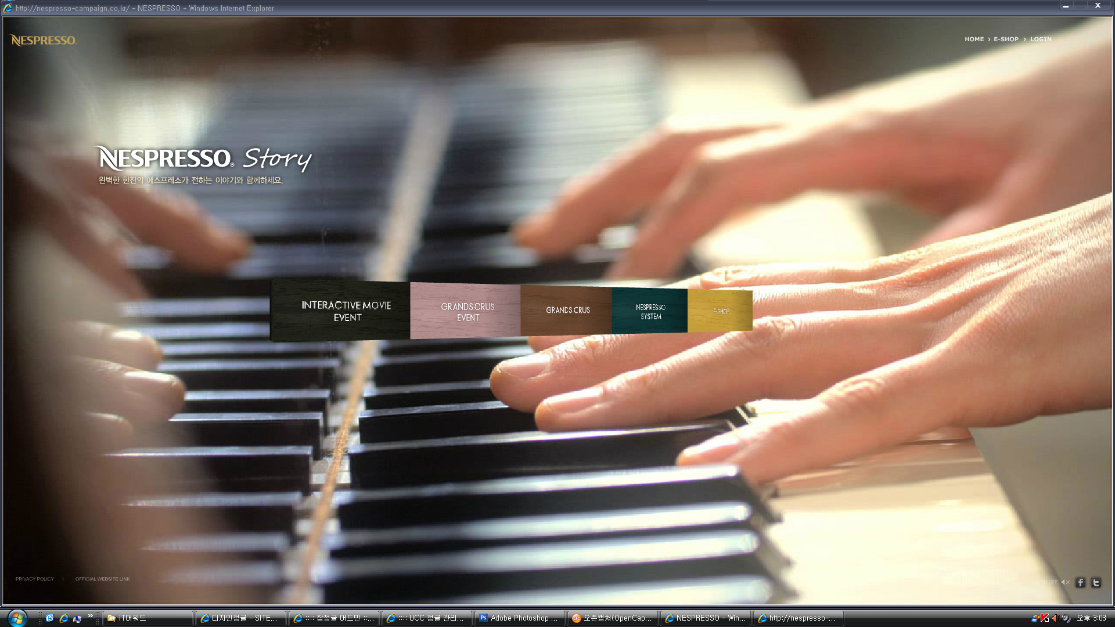Open OFFICIAL WEBSITE LINK in footer

(103, 579)
